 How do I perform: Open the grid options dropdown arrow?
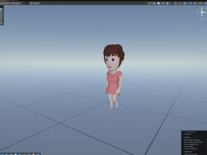tap(34, 3)
